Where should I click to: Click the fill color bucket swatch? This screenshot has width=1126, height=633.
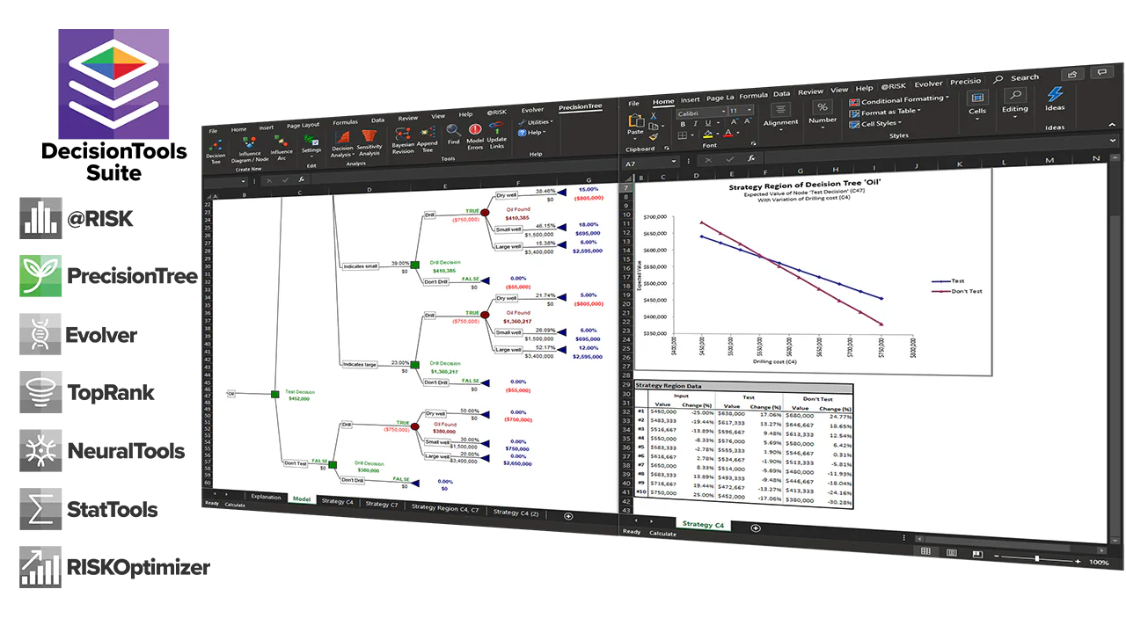click(x=706, y=135)
